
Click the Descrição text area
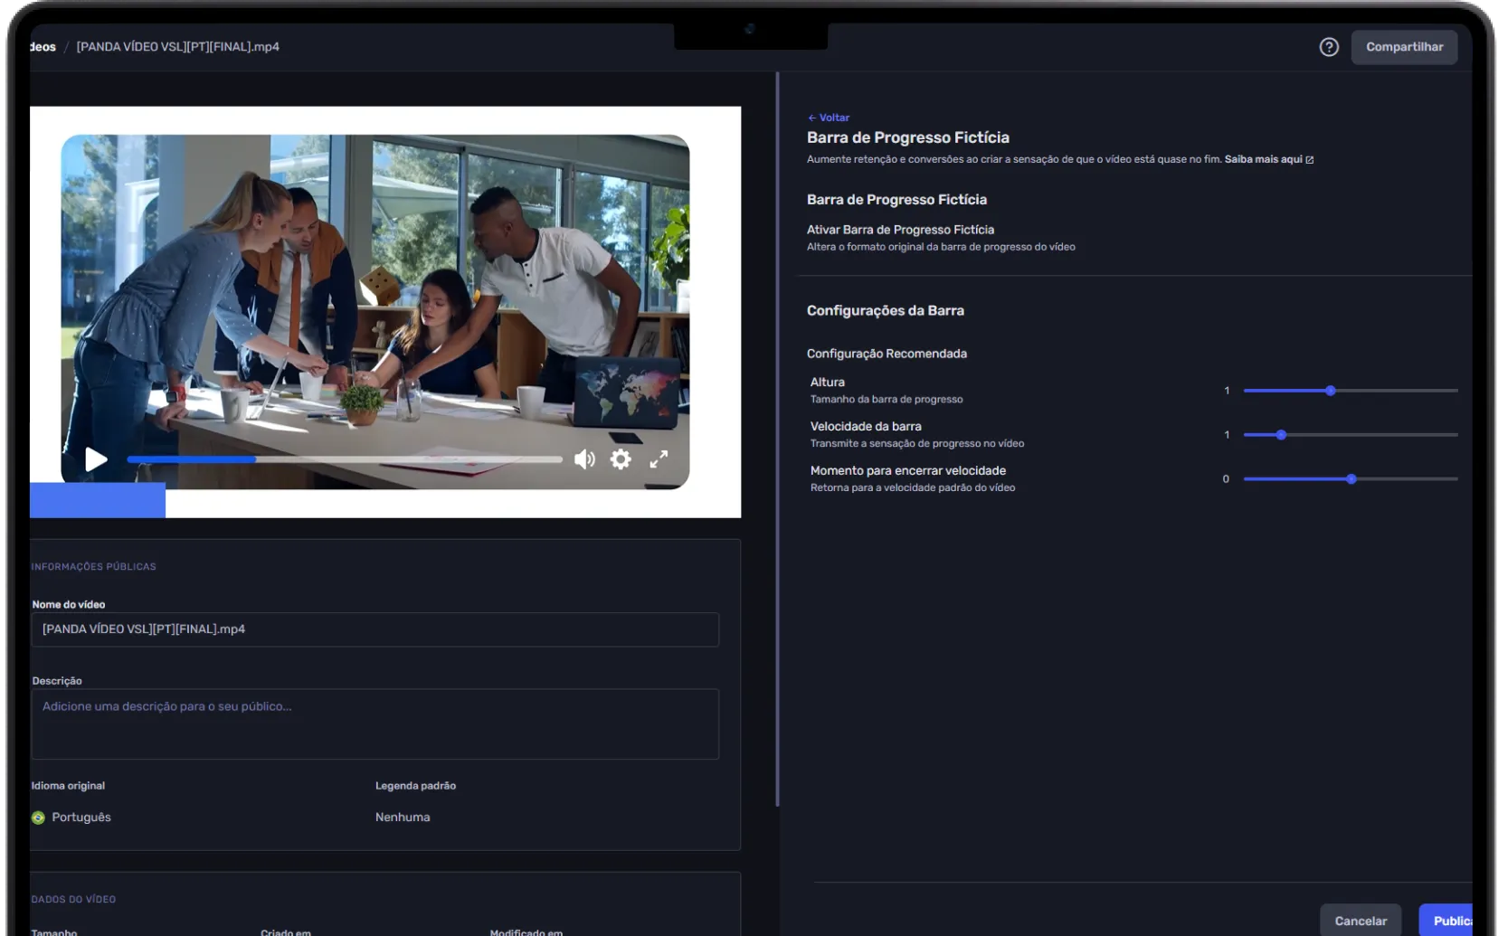pyautogui.click(x=374, y=724)
